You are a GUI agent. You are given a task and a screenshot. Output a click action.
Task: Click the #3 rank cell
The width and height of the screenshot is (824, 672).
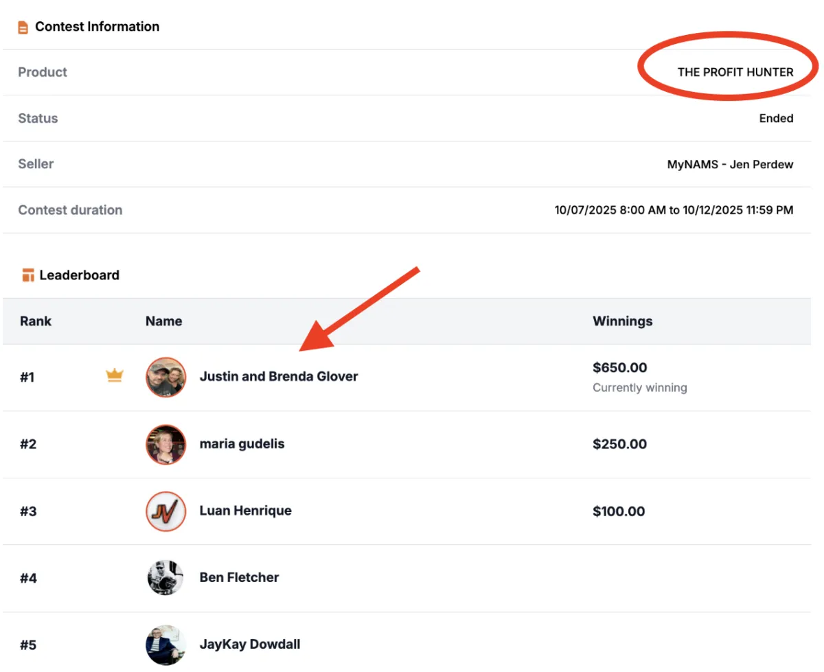tap(28, 511)
